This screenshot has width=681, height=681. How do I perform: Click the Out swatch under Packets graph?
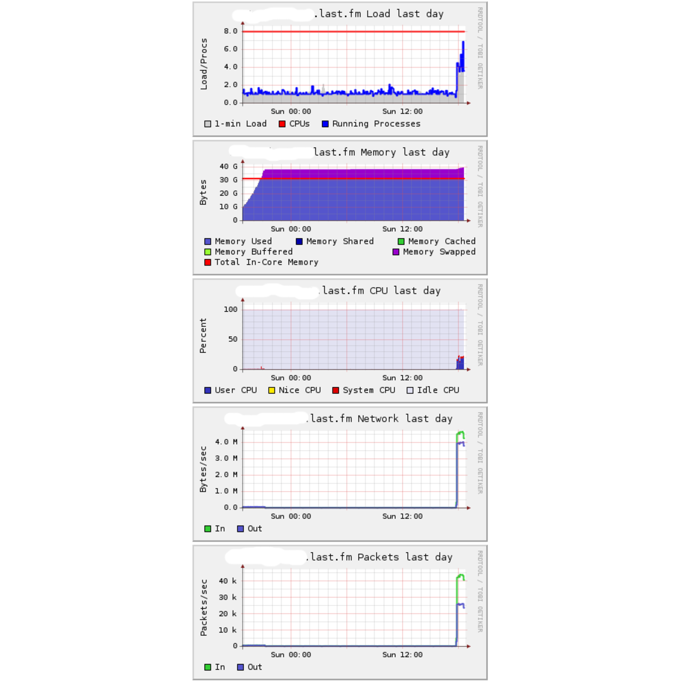[240, 667]
